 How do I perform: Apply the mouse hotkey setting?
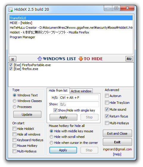coord(63,150)
